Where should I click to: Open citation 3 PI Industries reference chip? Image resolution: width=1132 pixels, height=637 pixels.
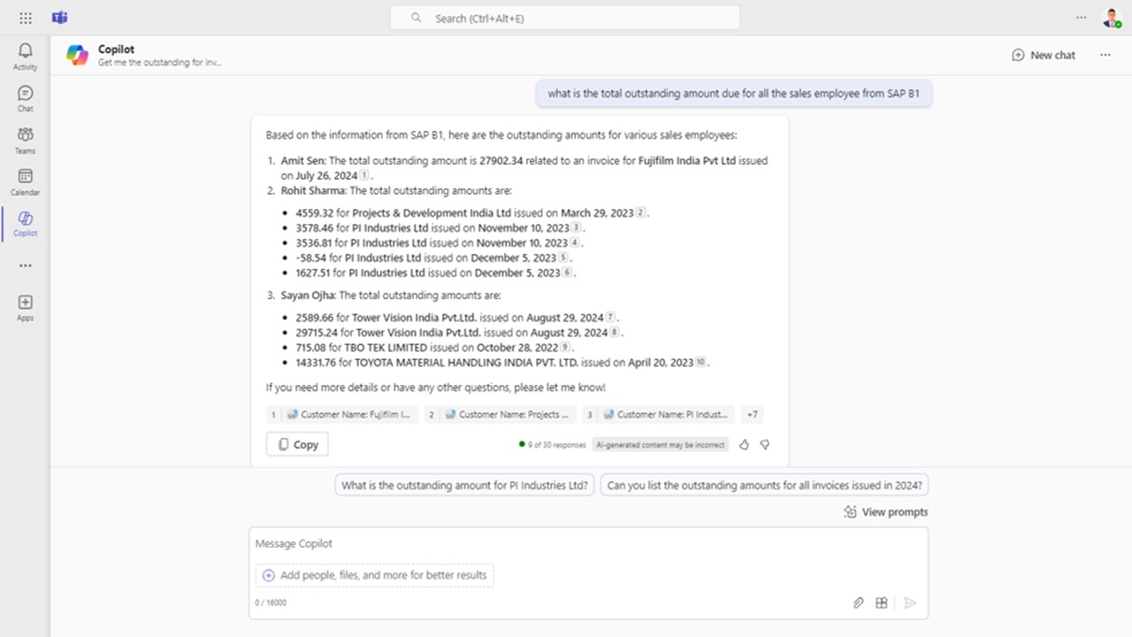click(x=658, y=414)
